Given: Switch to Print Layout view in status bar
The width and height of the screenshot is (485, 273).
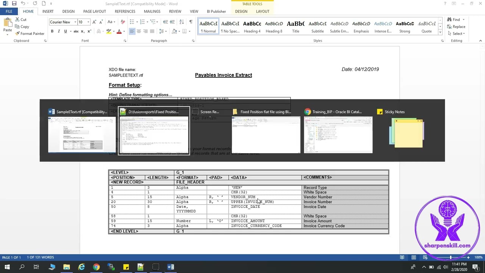Looking at the screenshot, I should (x=414, y=257).
